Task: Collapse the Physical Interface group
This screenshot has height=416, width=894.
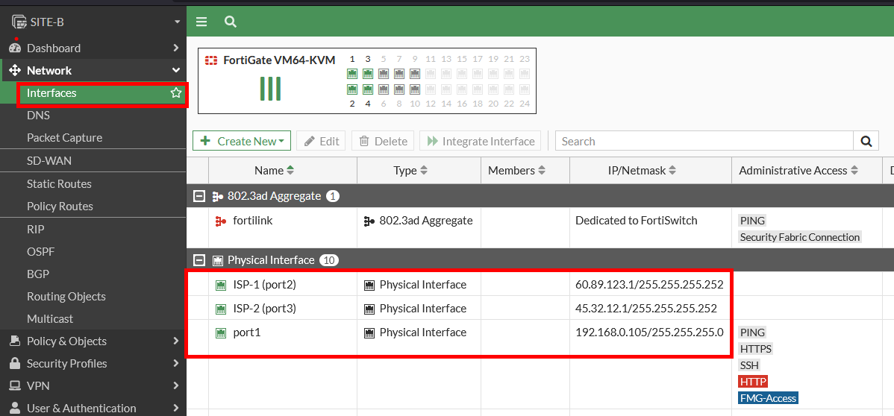Action: point(199,260)
